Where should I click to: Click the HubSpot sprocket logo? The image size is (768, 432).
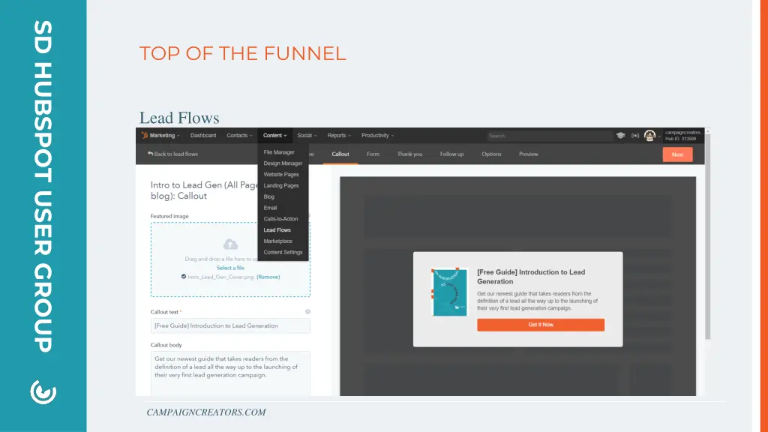click(x=145, y=135)
